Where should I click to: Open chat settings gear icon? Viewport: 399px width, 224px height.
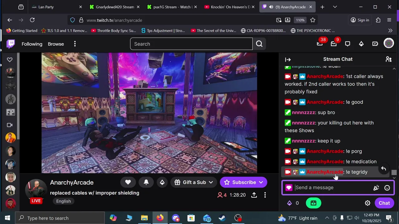click(368, 203)
